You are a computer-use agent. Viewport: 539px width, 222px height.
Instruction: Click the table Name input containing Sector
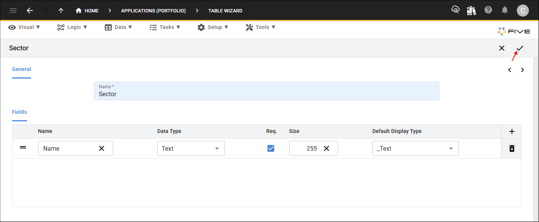point(267,91)
